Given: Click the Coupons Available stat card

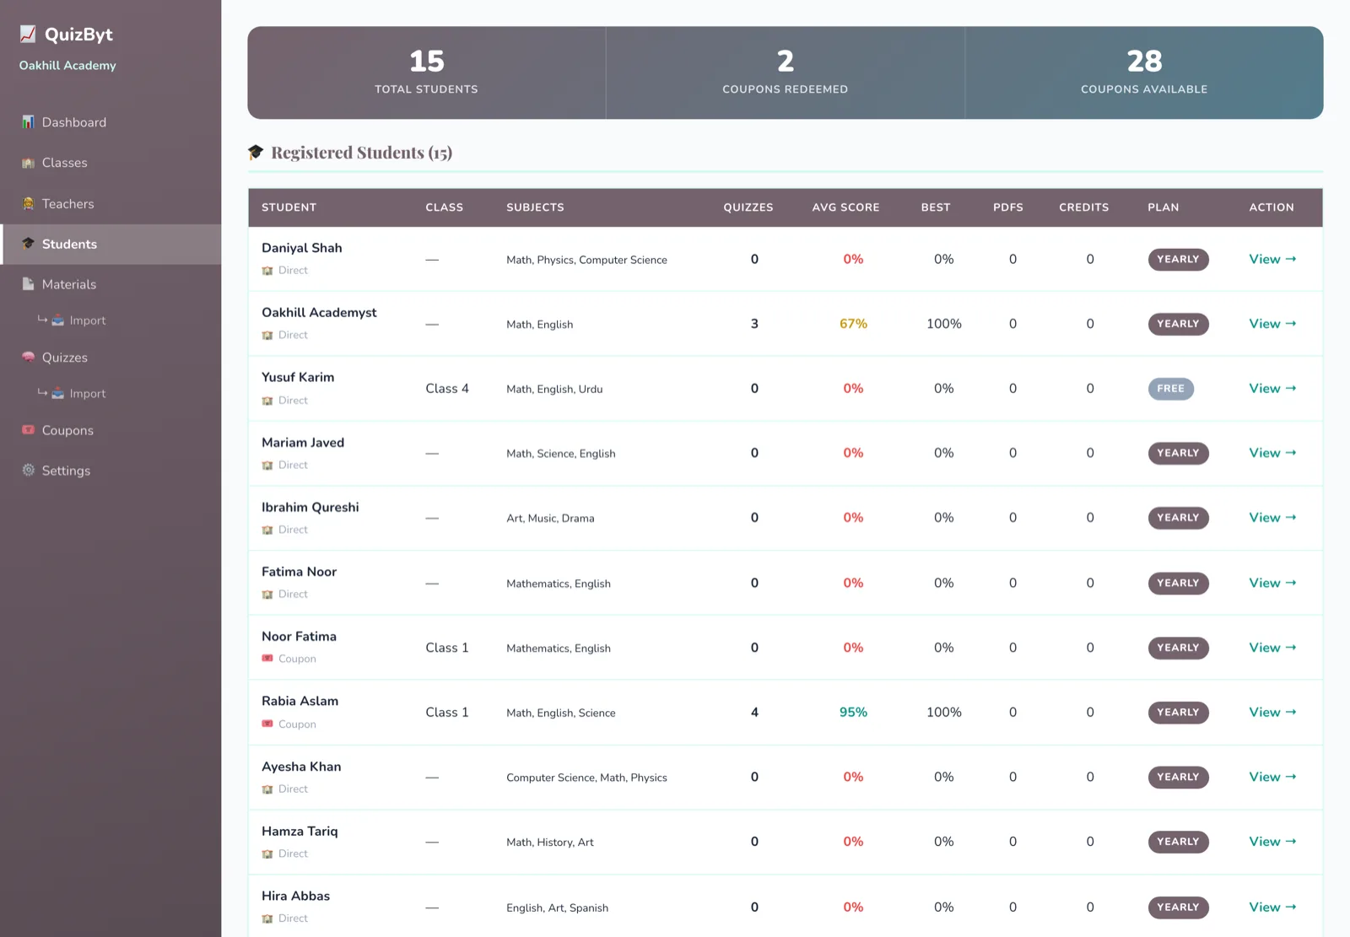Looking at the screenshot, I should click(x=1144, y=73).
